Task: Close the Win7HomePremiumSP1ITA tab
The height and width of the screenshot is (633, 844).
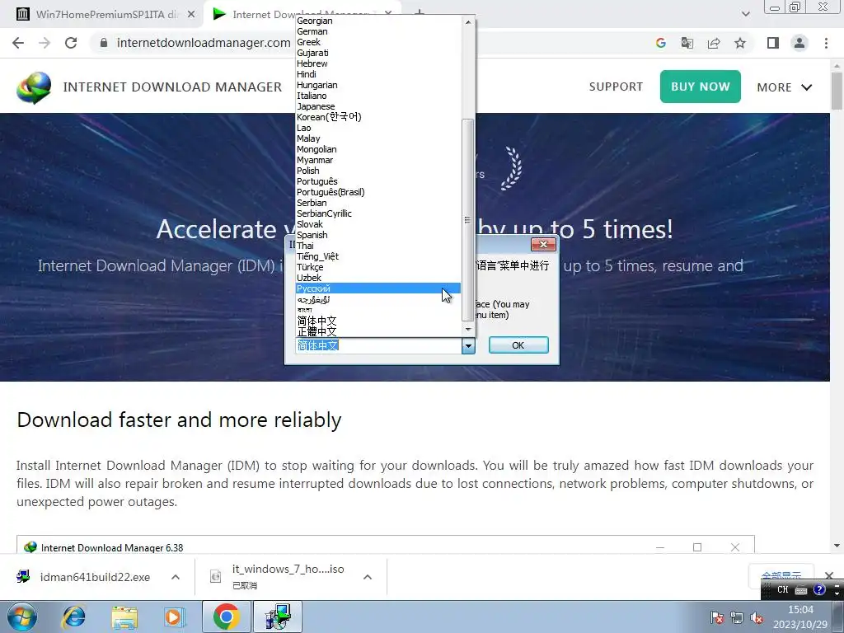Action: (190, 15)
